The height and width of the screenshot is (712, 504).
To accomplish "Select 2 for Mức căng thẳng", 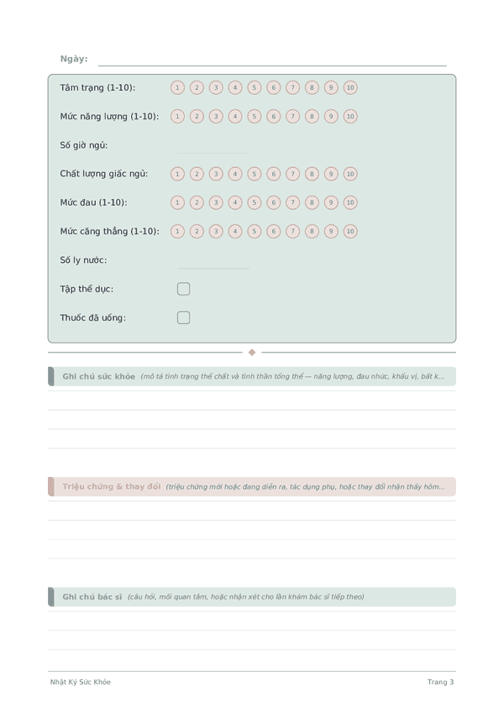I will click(197, 231).
